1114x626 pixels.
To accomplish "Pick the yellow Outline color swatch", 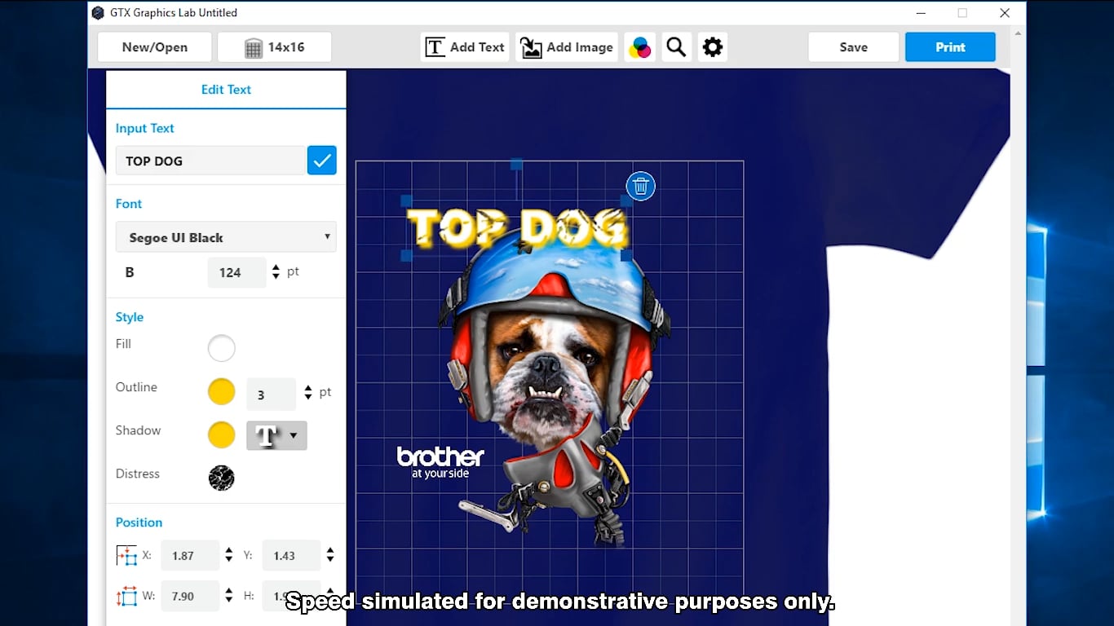I will point(222,392).
